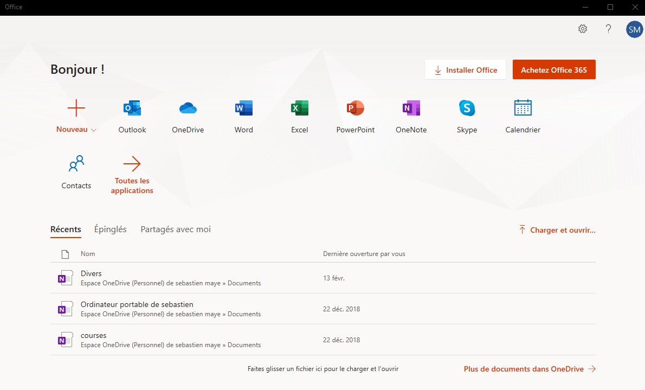Open the OneDrive cloud icon
This screenshot has height=390, width=645.
[188, 108]
